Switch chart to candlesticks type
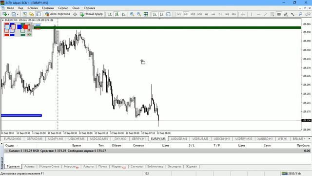312x176 pixels. (117, 14)
